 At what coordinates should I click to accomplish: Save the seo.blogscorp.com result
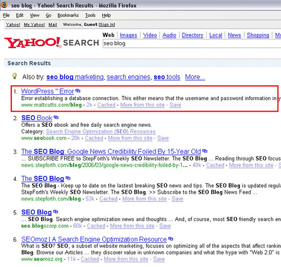(165, 225)
